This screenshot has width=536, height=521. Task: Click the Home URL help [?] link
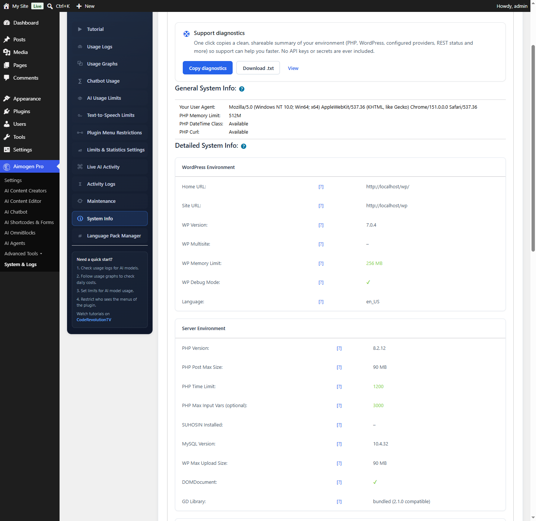tap(321, 187)
